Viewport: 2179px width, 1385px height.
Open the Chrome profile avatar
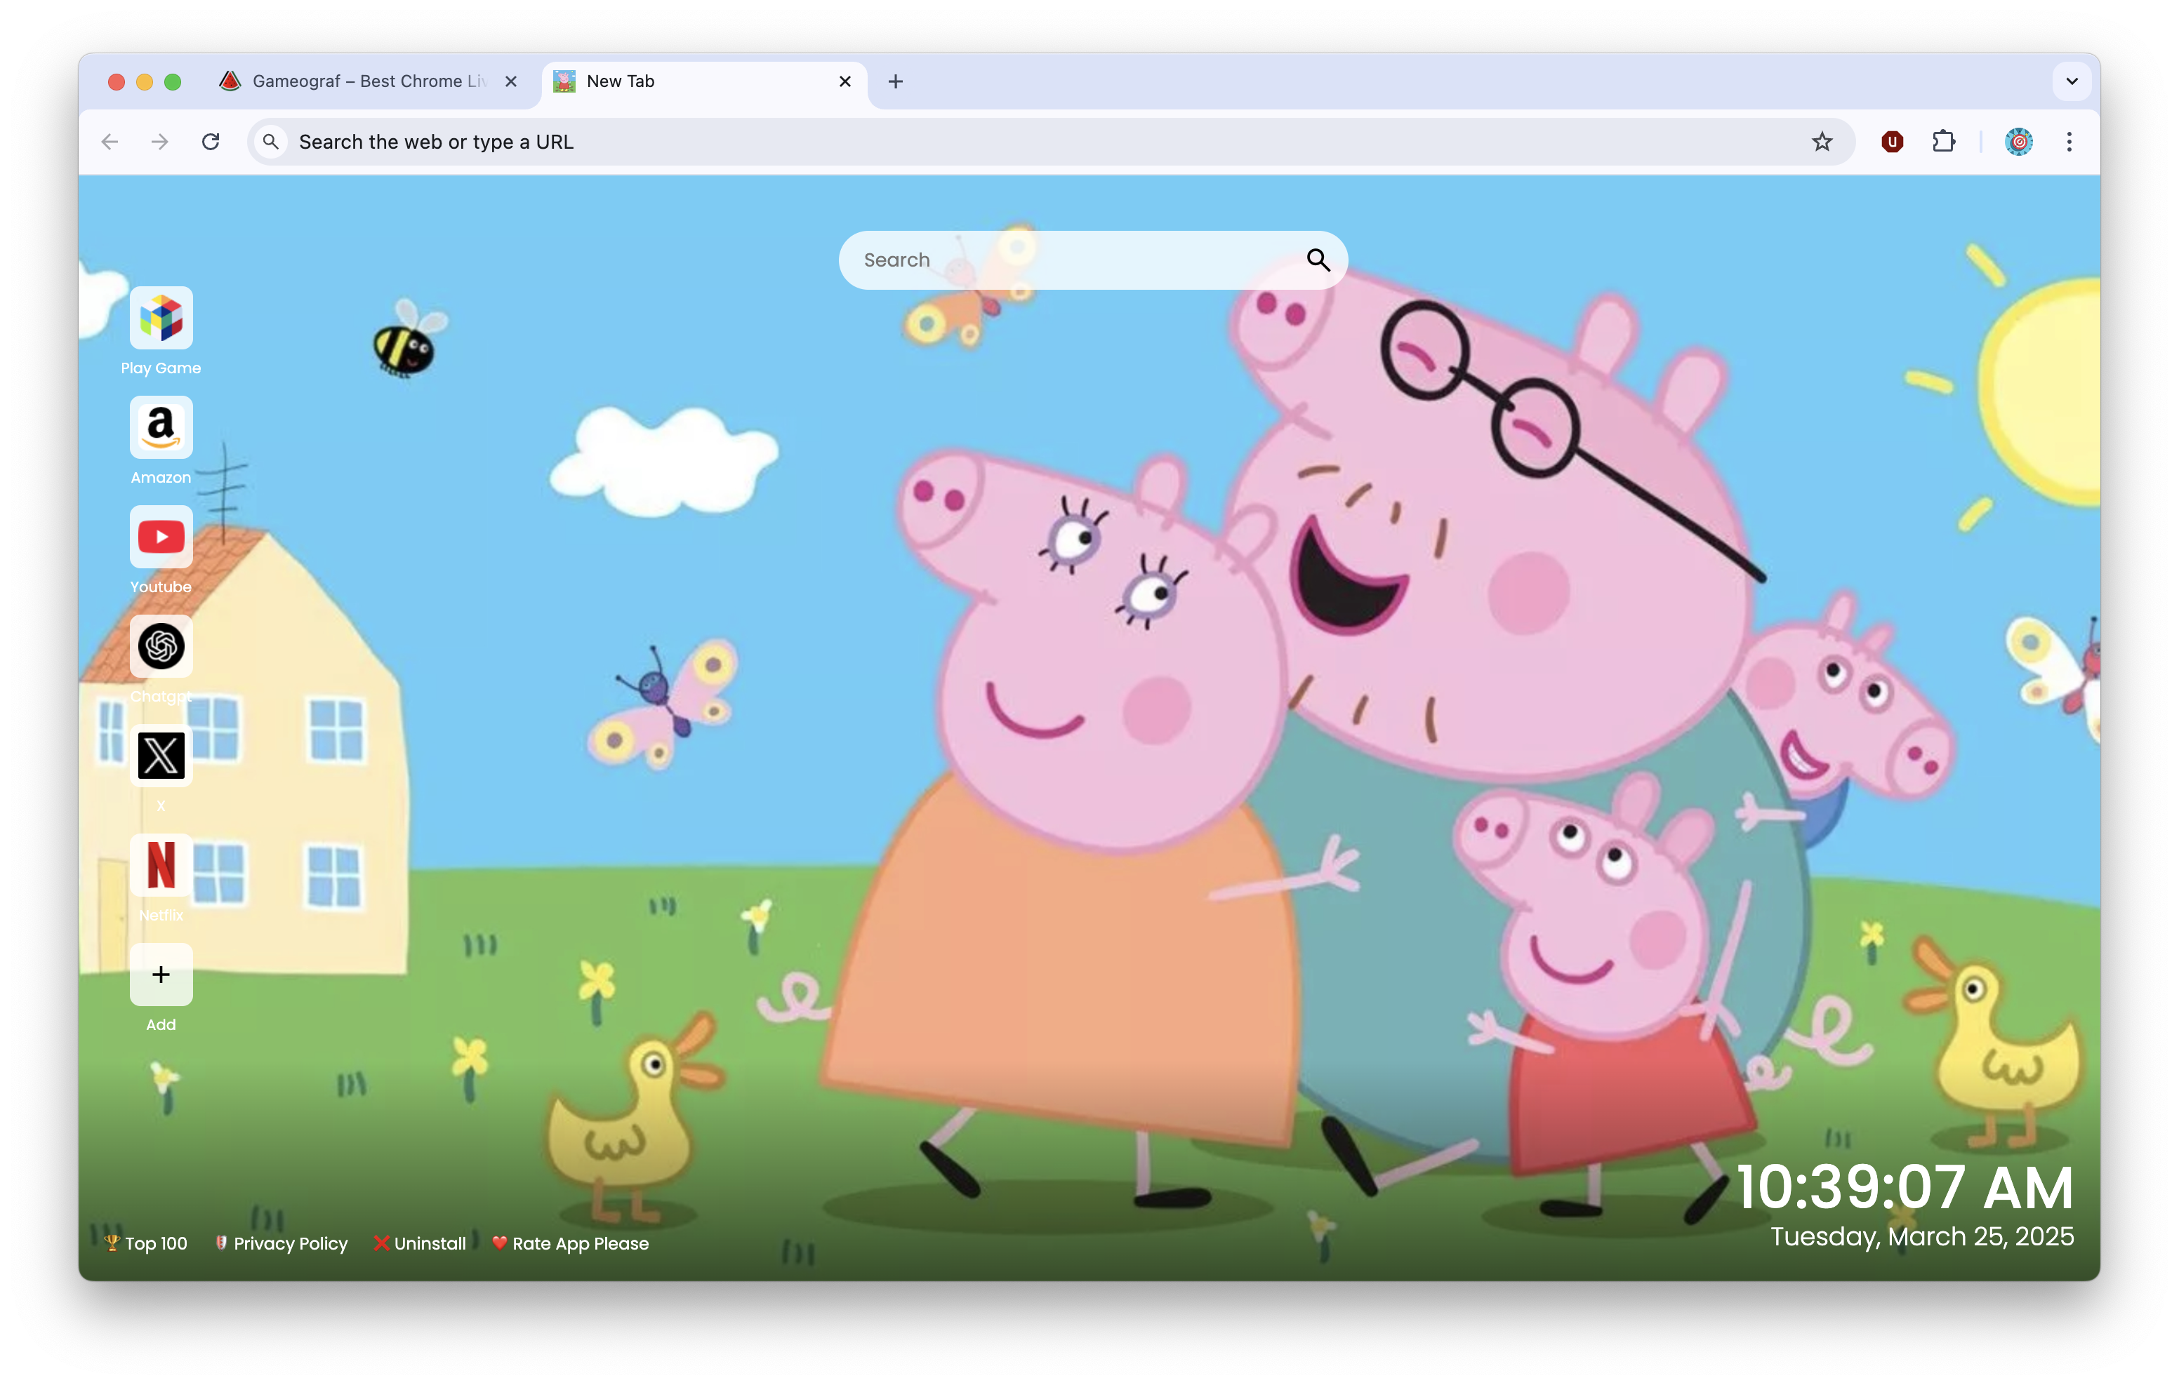[2019, 142]
